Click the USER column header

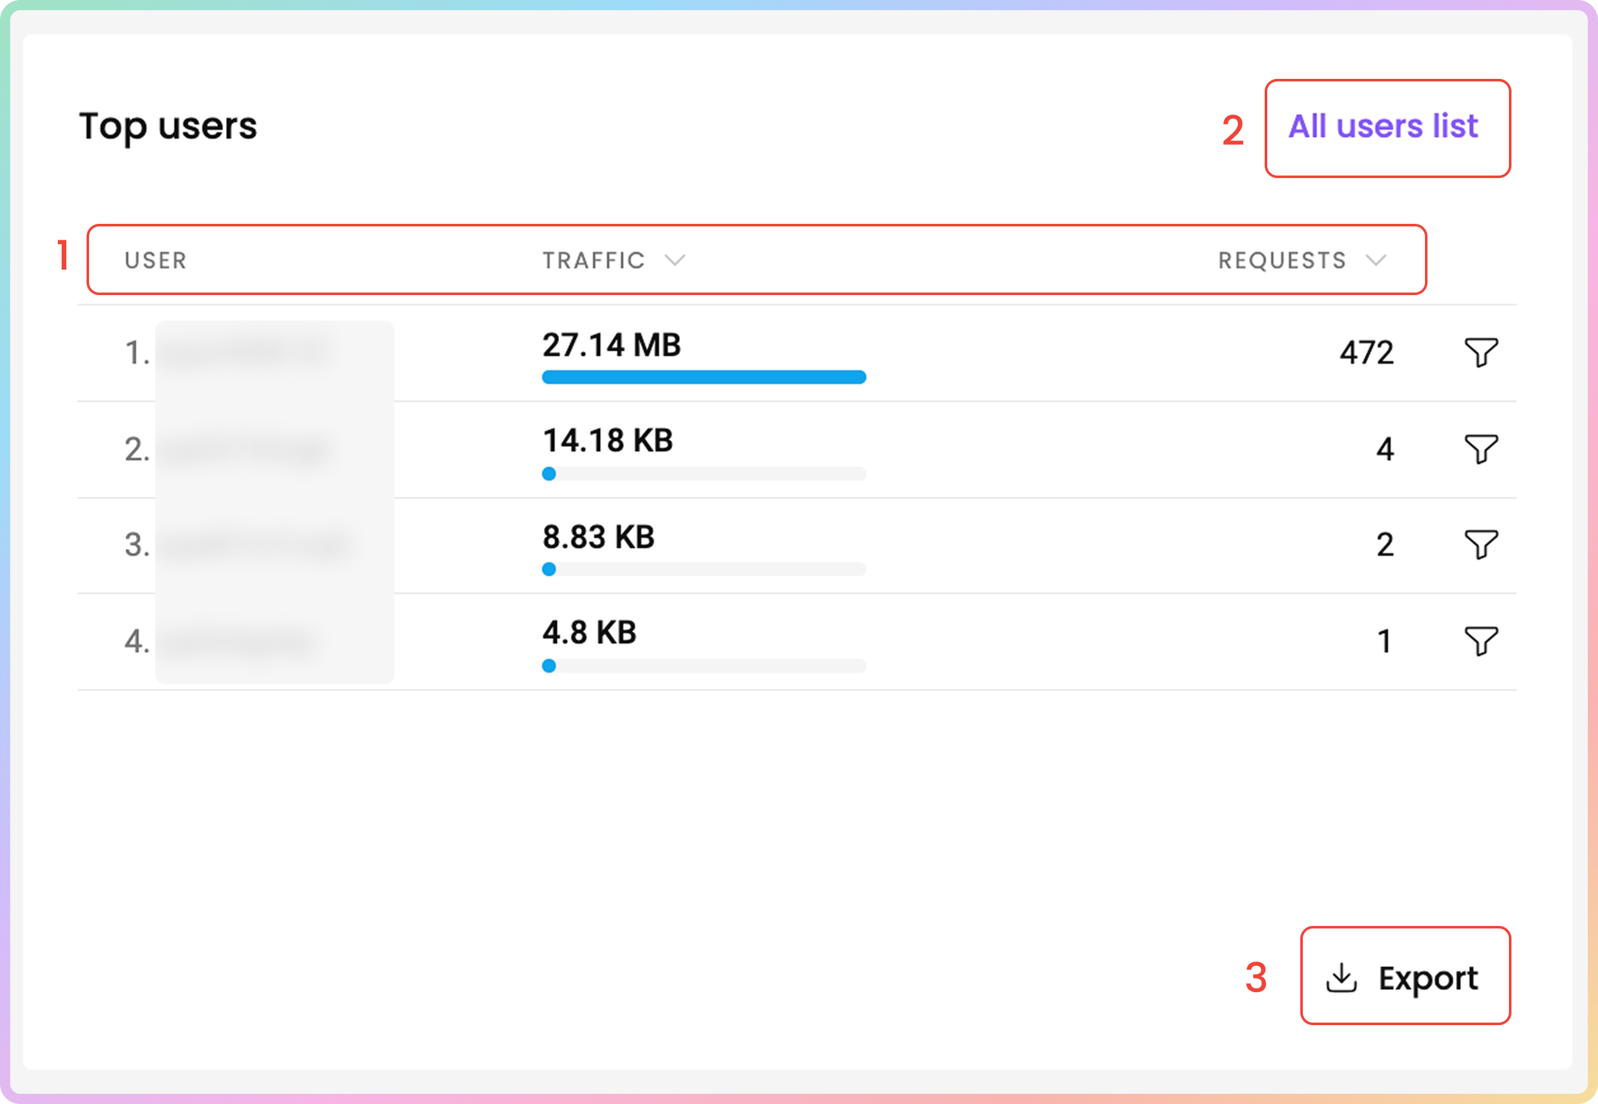pos(156,261)
